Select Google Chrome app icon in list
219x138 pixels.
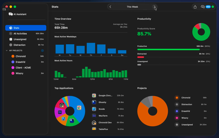tap(94, 96)
